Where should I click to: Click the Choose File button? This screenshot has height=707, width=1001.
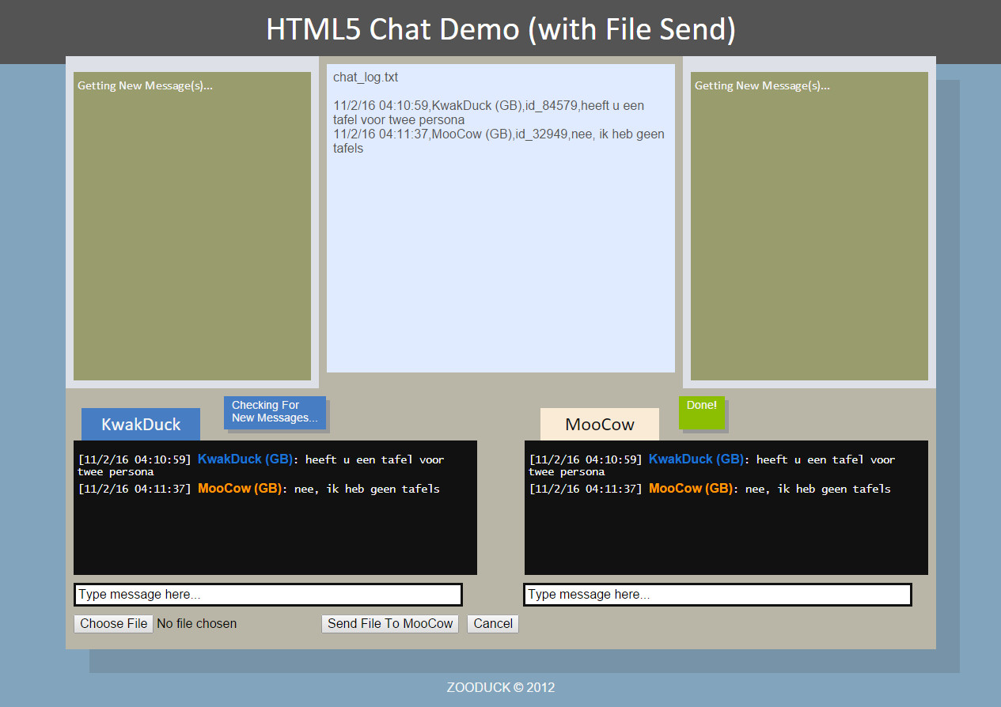(x=113, y=623)
